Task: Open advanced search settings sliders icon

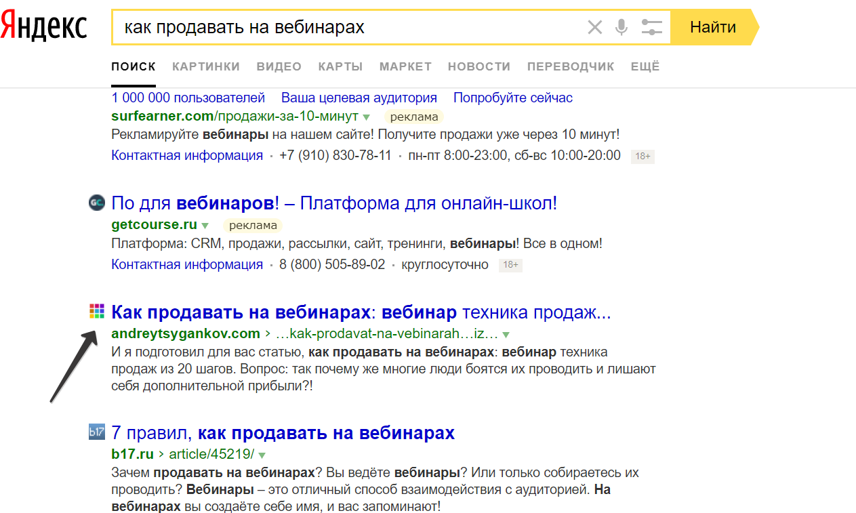Action: pos(651,27)
